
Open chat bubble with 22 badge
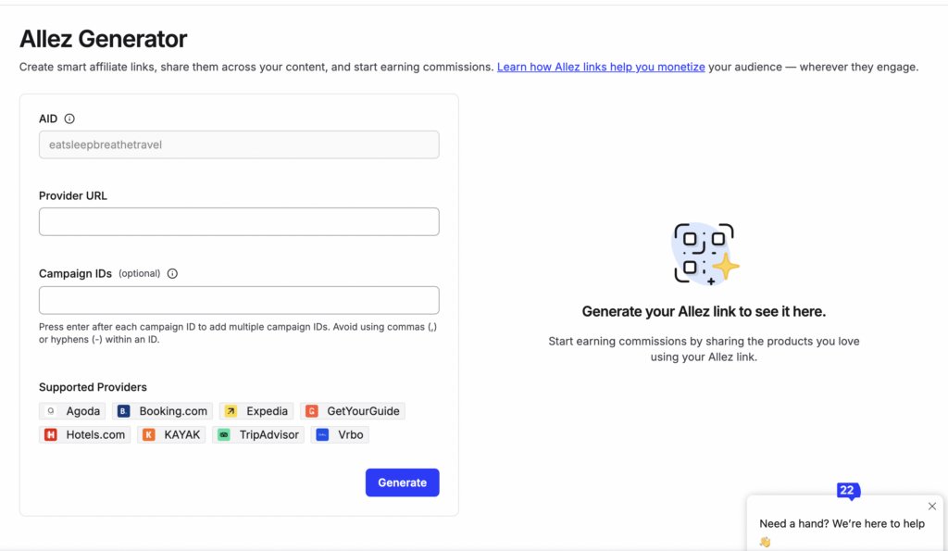click(x=848, y=491)
